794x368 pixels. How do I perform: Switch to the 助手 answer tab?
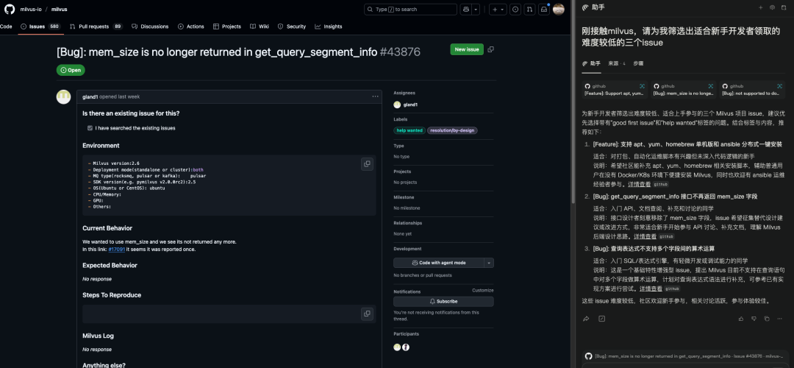pos(591,64)
